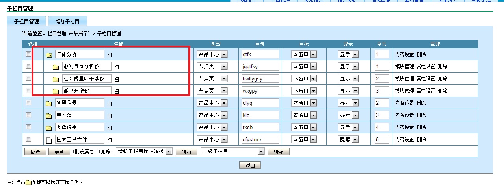Tick the checkbox for the 测量仪器 row
The image size is (504, 186).
point(28,103)
